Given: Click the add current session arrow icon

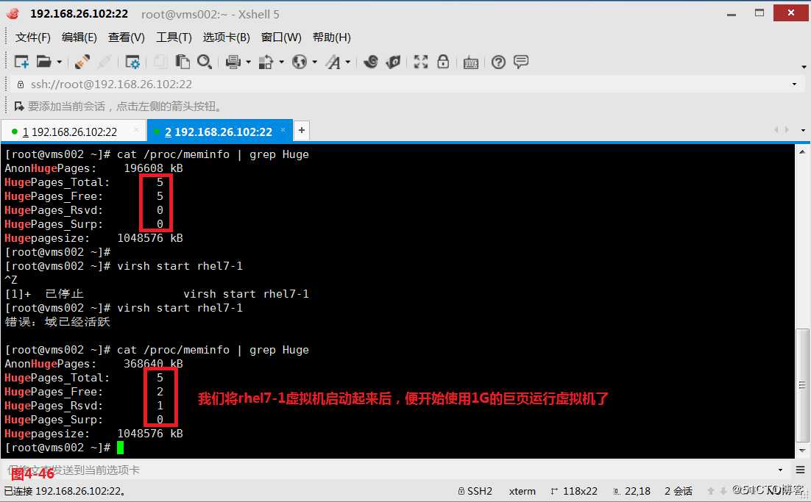Looking at the screenshot, I should pyautogui.click(x=19, y=107).
